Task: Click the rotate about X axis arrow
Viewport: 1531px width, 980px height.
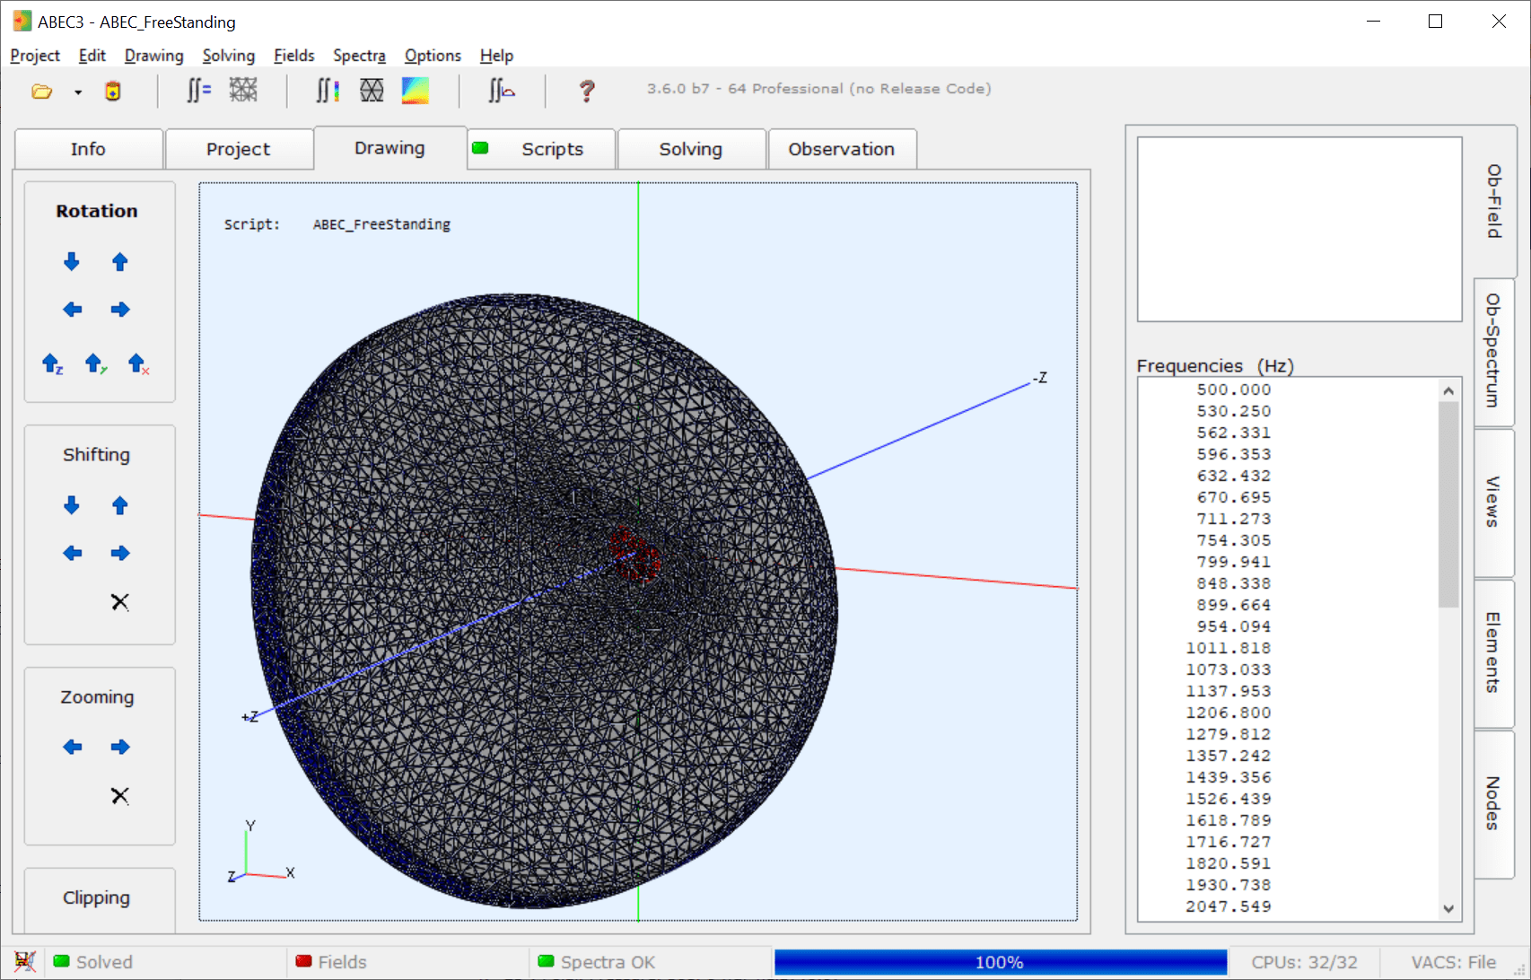Action: coord(138,363)
